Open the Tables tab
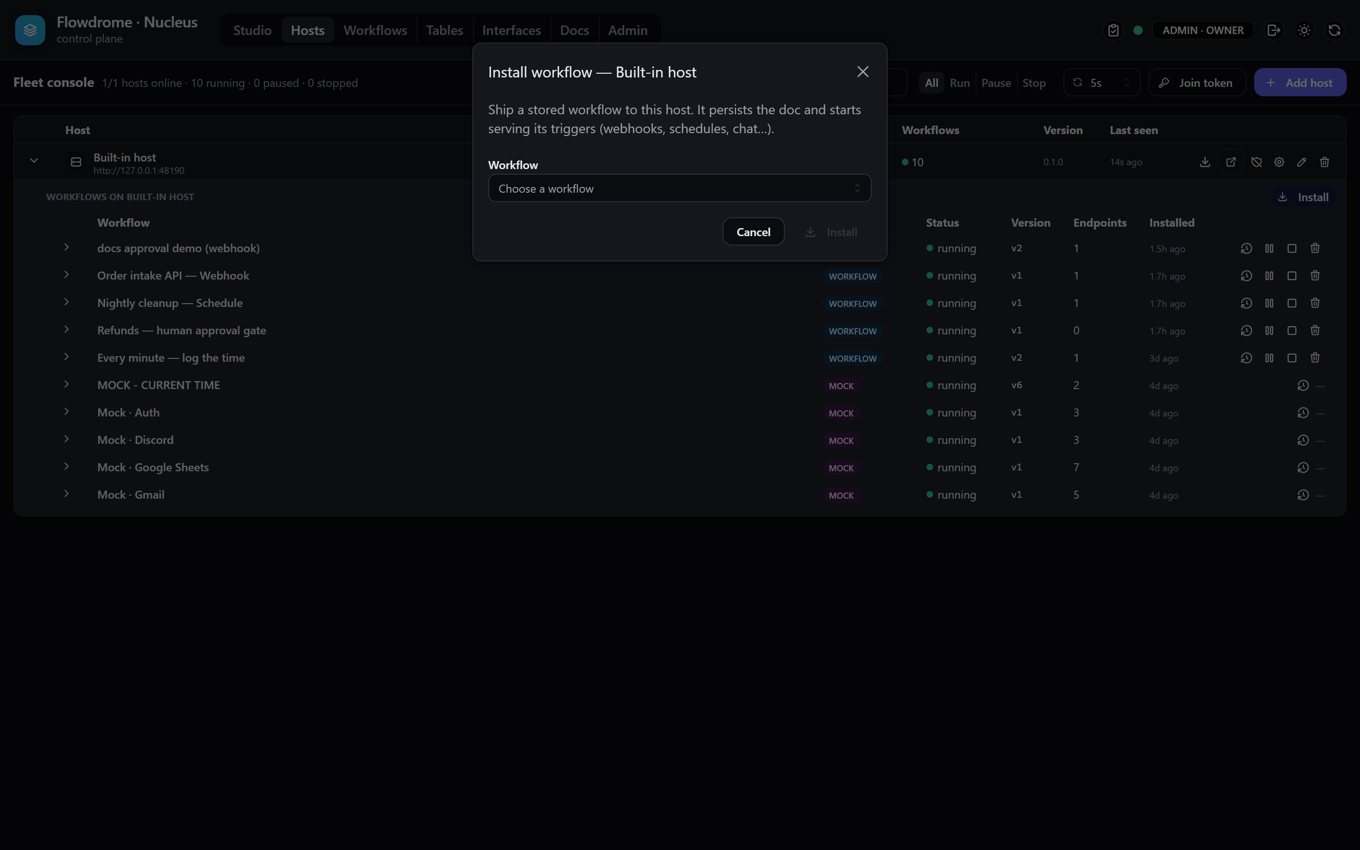 point(444,30)
